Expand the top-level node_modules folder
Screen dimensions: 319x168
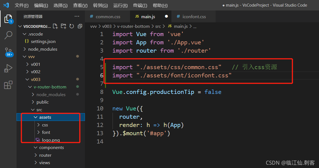[x=25, y=49]
